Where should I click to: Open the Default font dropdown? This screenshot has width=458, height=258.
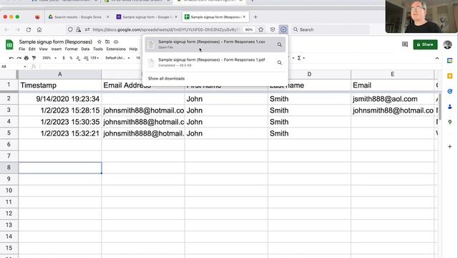[117, 58]
